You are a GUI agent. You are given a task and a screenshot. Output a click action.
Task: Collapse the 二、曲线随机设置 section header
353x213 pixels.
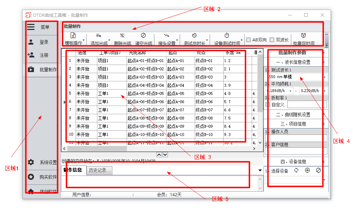(x=293, y=115)
